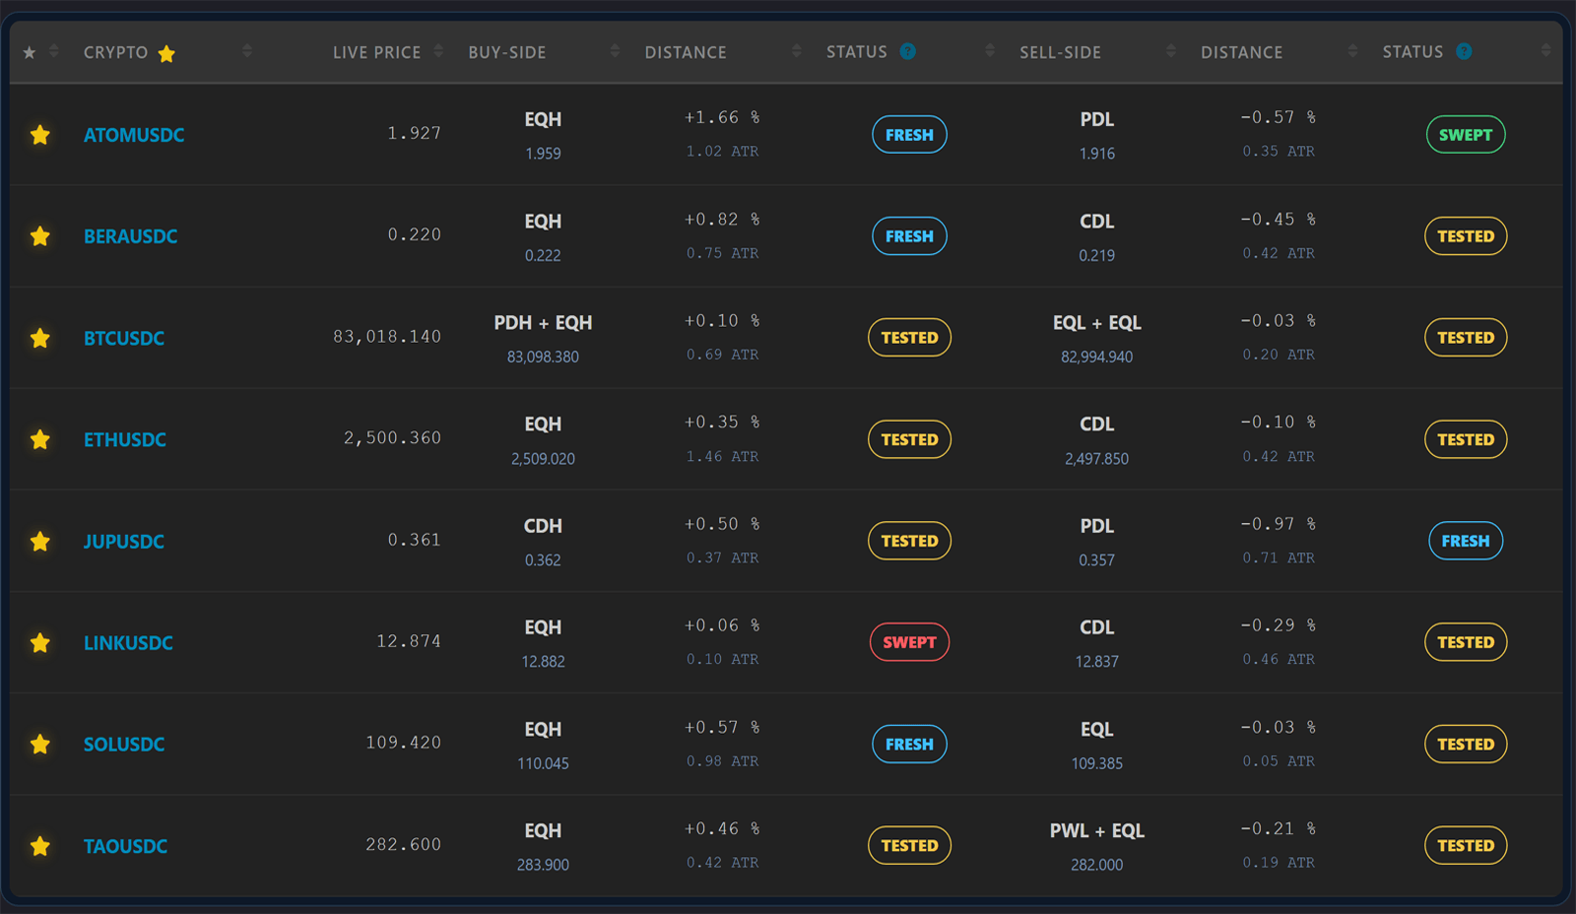This screenshot has width=1576, height=914.
Task: Click the FRESH sell-side badge for JUPUSDC
Action: click(1466, 541)
